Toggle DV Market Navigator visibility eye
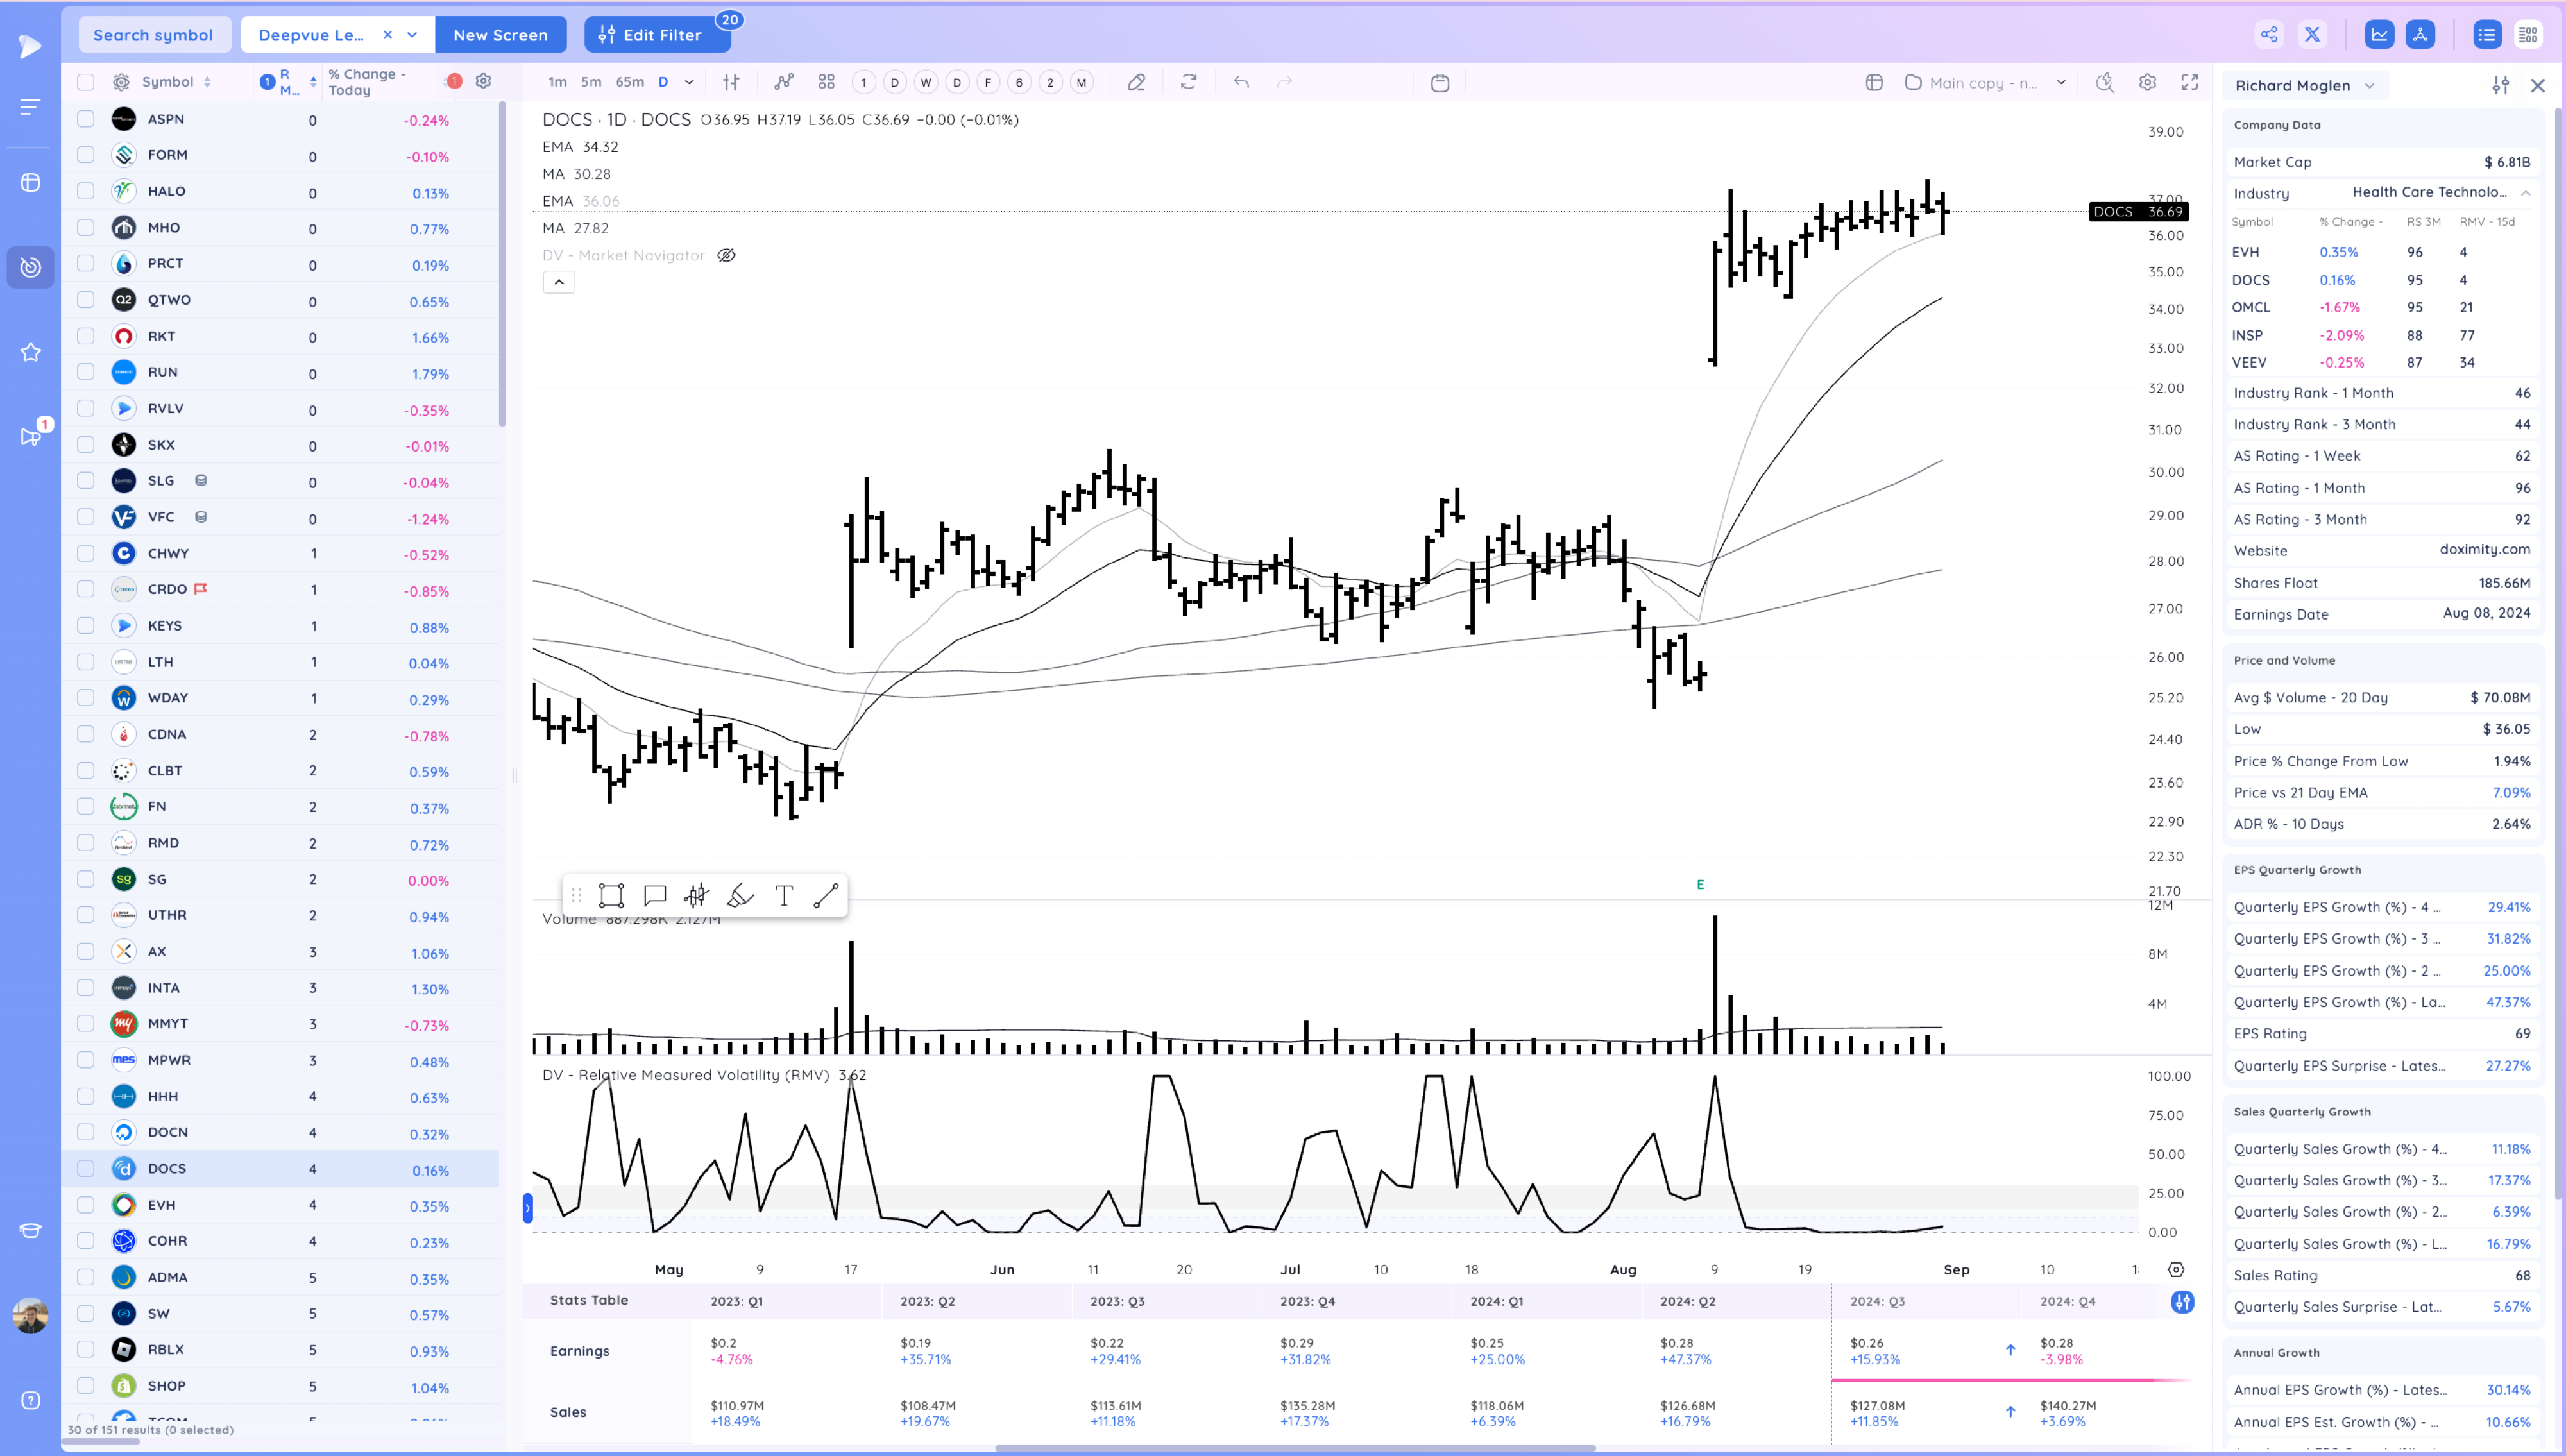2566x1456 pixels. [727, 255]
